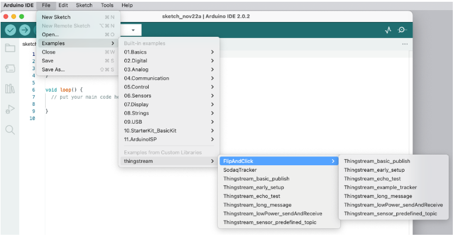Open the Search sidebar icon

click(x=10, y=130)
